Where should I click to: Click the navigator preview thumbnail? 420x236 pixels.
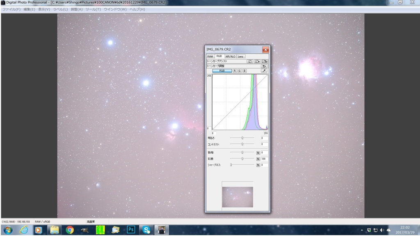[x=237, y=197]
